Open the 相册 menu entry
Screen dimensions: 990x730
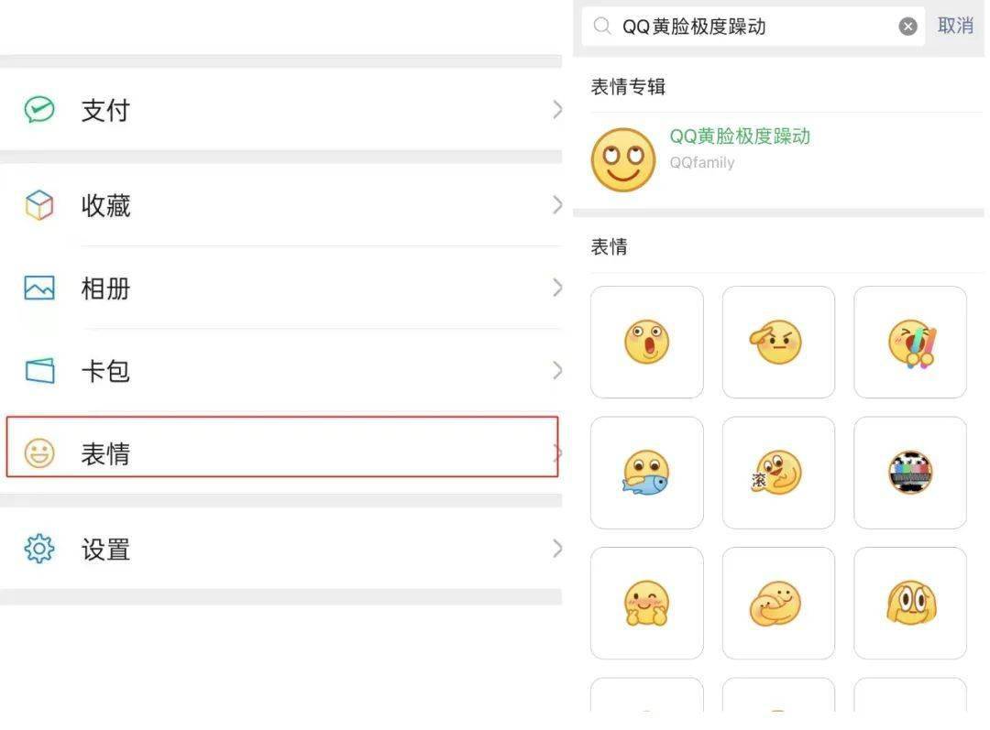coord(281,288)
